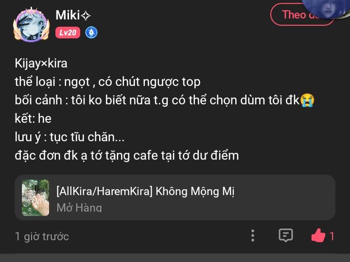Open the [AllKira/HaremKira] Không Mộng Mị title

145,191
